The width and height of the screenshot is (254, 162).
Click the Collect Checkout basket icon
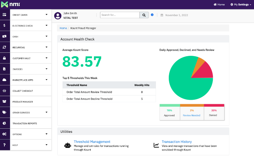point(4,91)
